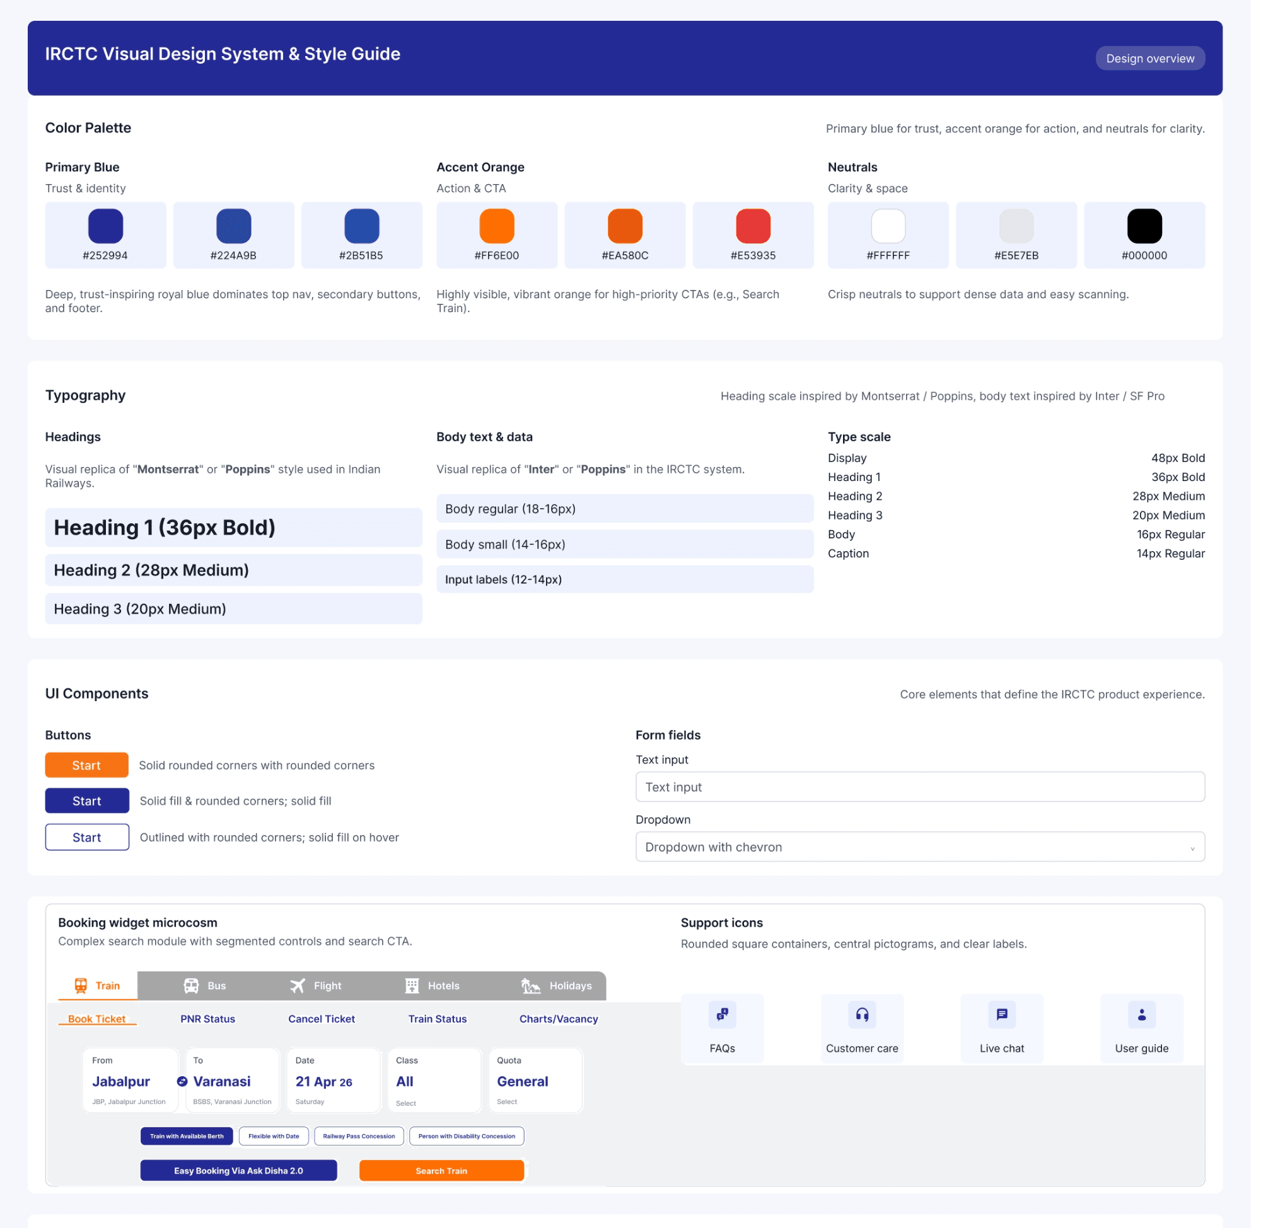Select the #252994 blue swatch

coord(107,228)
